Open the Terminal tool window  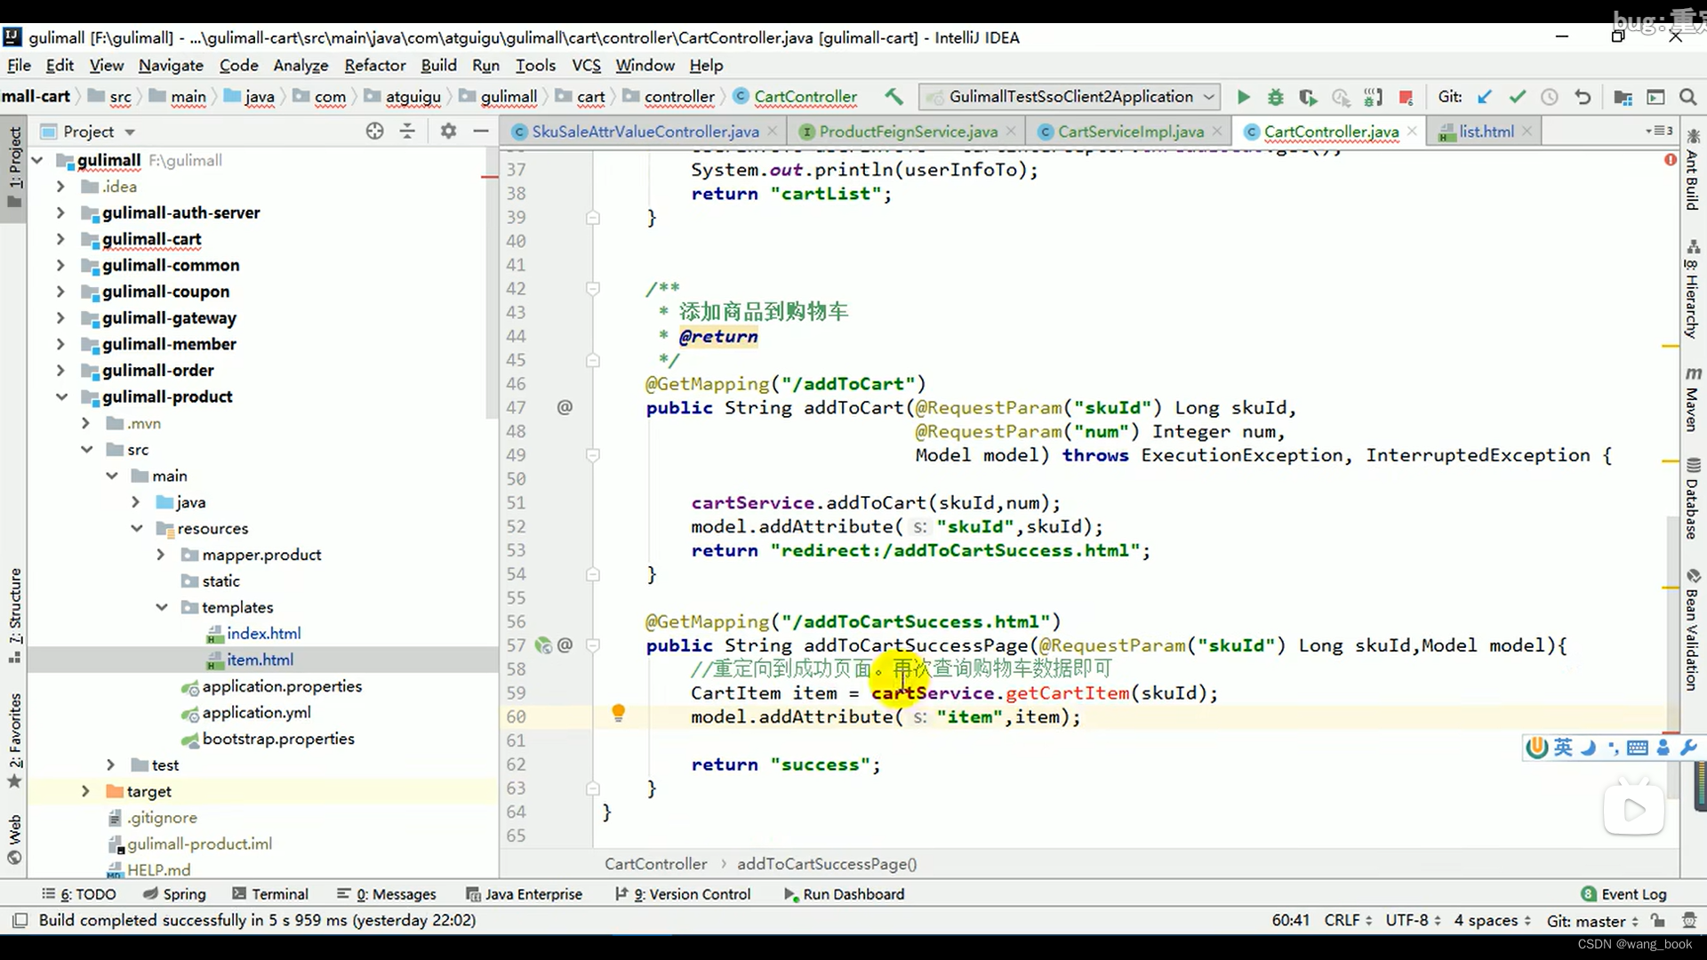269,893
